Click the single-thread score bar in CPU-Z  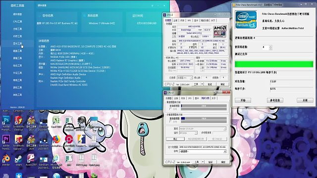tap(204, 106)
